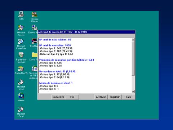This screenshot has width=173, height=130.
Task: Click the scrollbar down arrow
Action: pyautogui.click(x=133, y=92)
